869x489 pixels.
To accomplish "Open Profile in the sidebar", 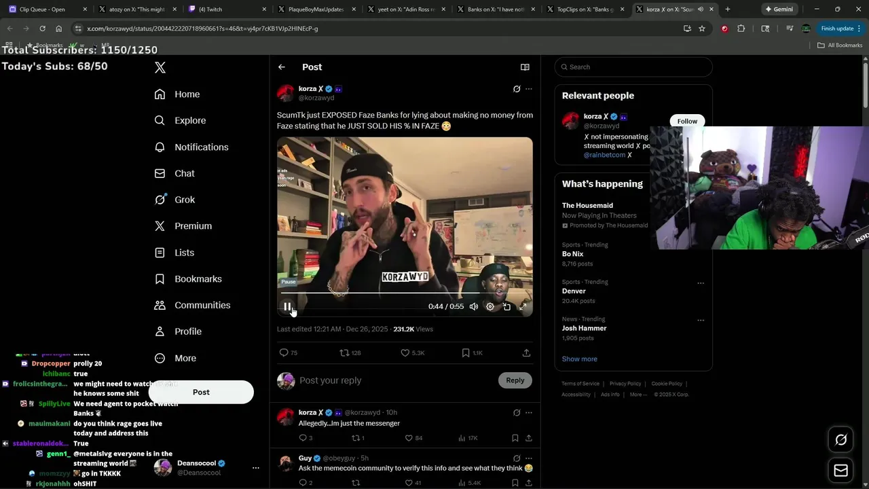I will [x=178, y=331].
